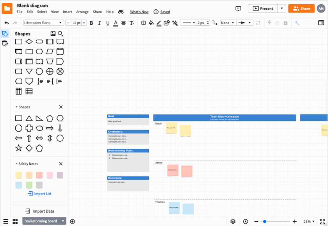Close the Sticky Notes section
Viewport: 328px width, 226px height.
61,164
